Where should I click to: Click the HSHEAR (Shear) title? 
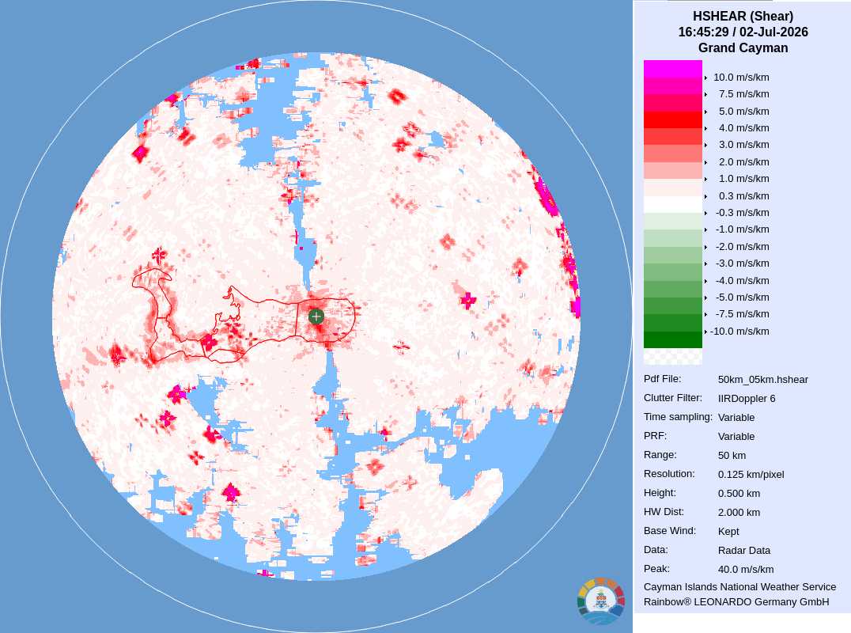click(x=743, y=17)
